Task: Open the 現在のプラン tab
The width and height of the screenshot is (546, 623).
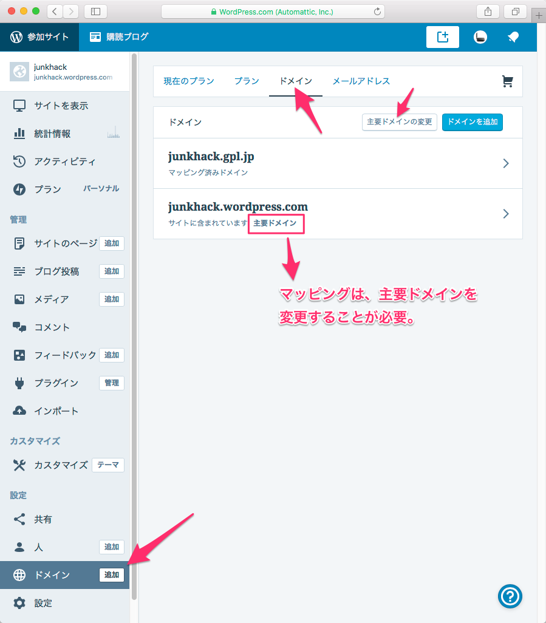Action: pos(189,81)
